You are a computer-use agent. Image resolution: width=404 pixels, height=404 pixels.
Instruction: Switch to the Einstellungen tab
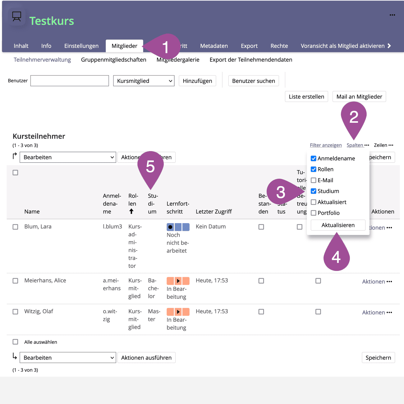pos(81,46)
